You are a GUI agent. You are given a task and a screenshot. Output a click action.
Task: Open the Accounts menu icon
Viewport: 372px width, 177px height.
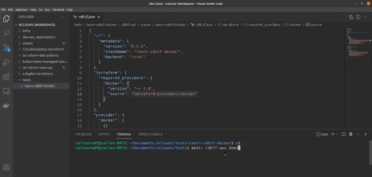tap(7, 167)
